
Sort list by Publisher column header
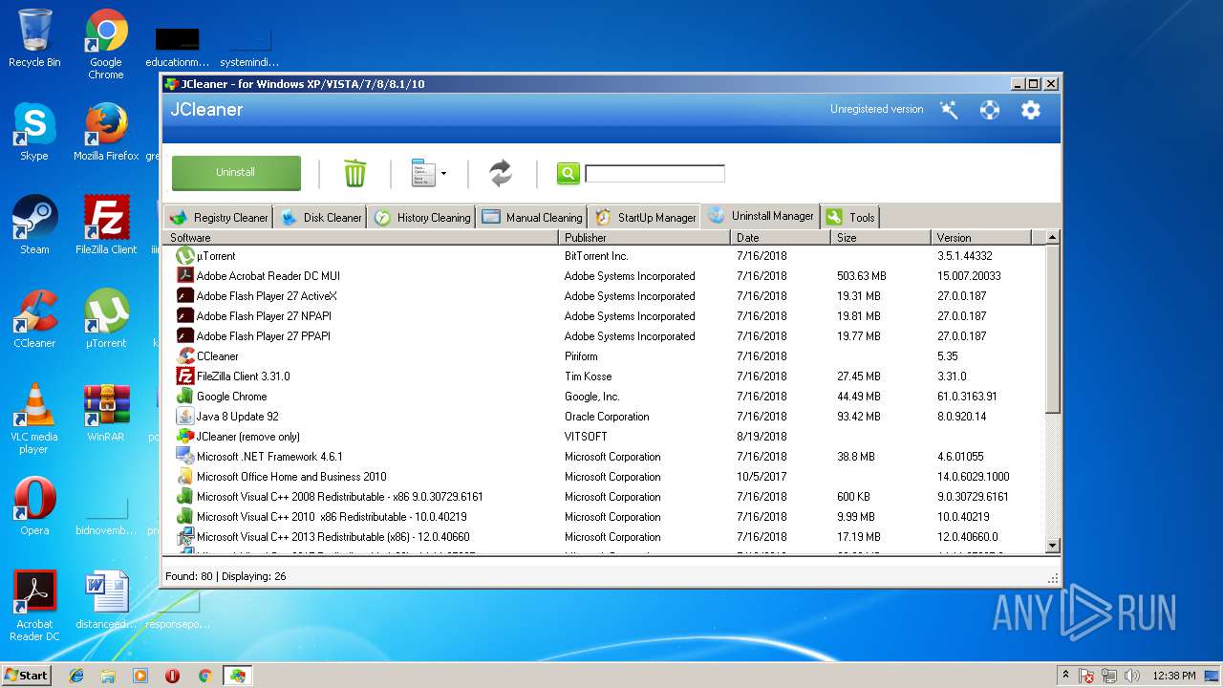(644, 237)
